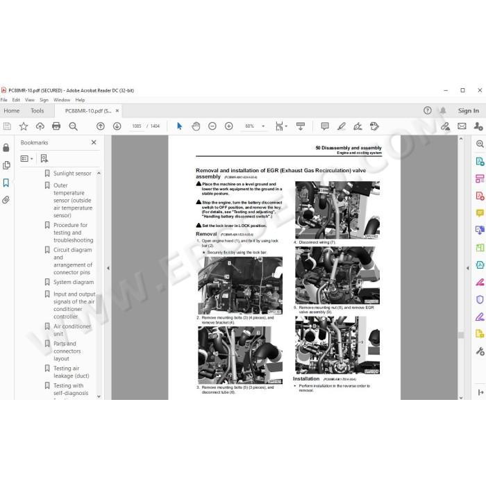Activate the hand pan tool
Image resolution: width=486 pixels, height=486 pixels.
point(196,126)
